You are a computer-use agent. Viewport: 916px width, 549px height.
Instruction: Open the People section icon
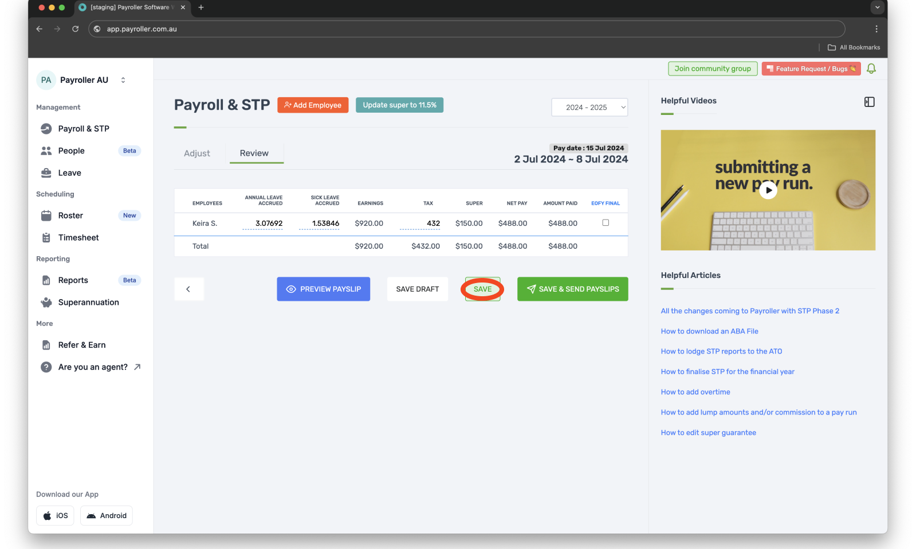click(x=46, y=151)
